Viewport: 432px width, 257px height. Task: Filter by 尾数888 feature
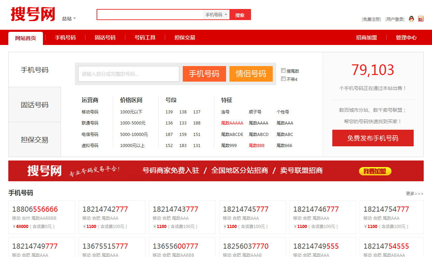[x=256, y=146]
